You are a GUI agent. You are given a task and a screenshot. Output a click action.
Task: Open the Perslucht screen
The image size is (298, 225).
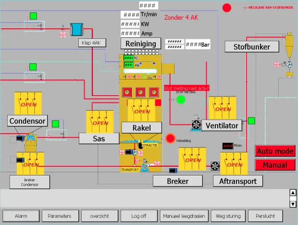click(265, 216)
